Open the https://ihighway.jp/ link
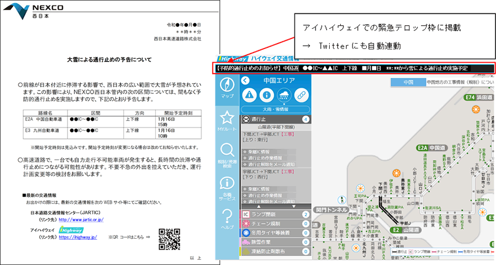The height and width of the screenshot is (265, 496). click(x=78, y=237)
